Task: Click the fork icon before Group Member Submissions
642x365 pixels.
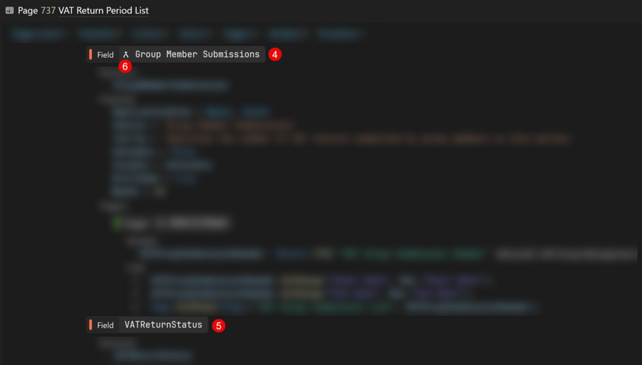Action: pos(126,55)
